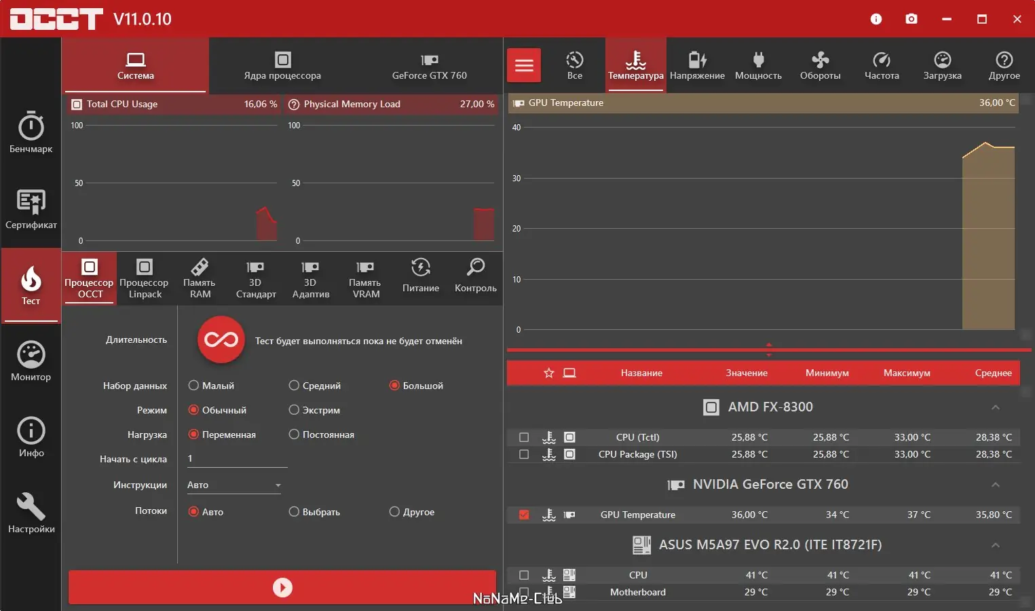The height and width of the screenshot is (611, 1035).
Task: Click the Physical Memory Load header
Action: click(x=391, y=104)
